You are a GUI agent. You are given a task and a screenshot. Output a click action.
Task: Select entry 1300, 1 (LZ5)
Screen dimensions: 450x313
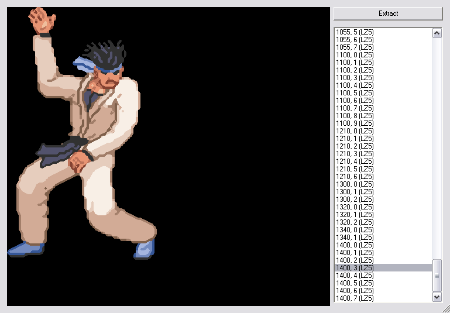355,191
